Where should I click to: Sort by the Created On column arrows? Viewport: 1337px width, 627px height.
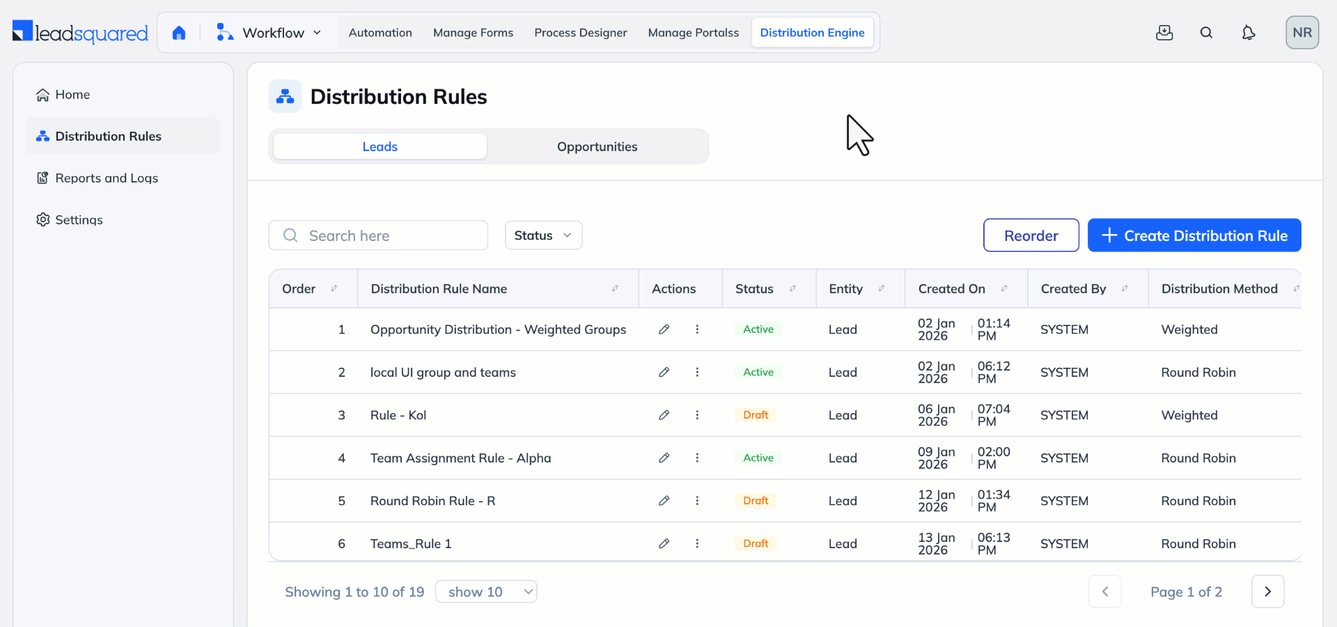[1004, 288]
